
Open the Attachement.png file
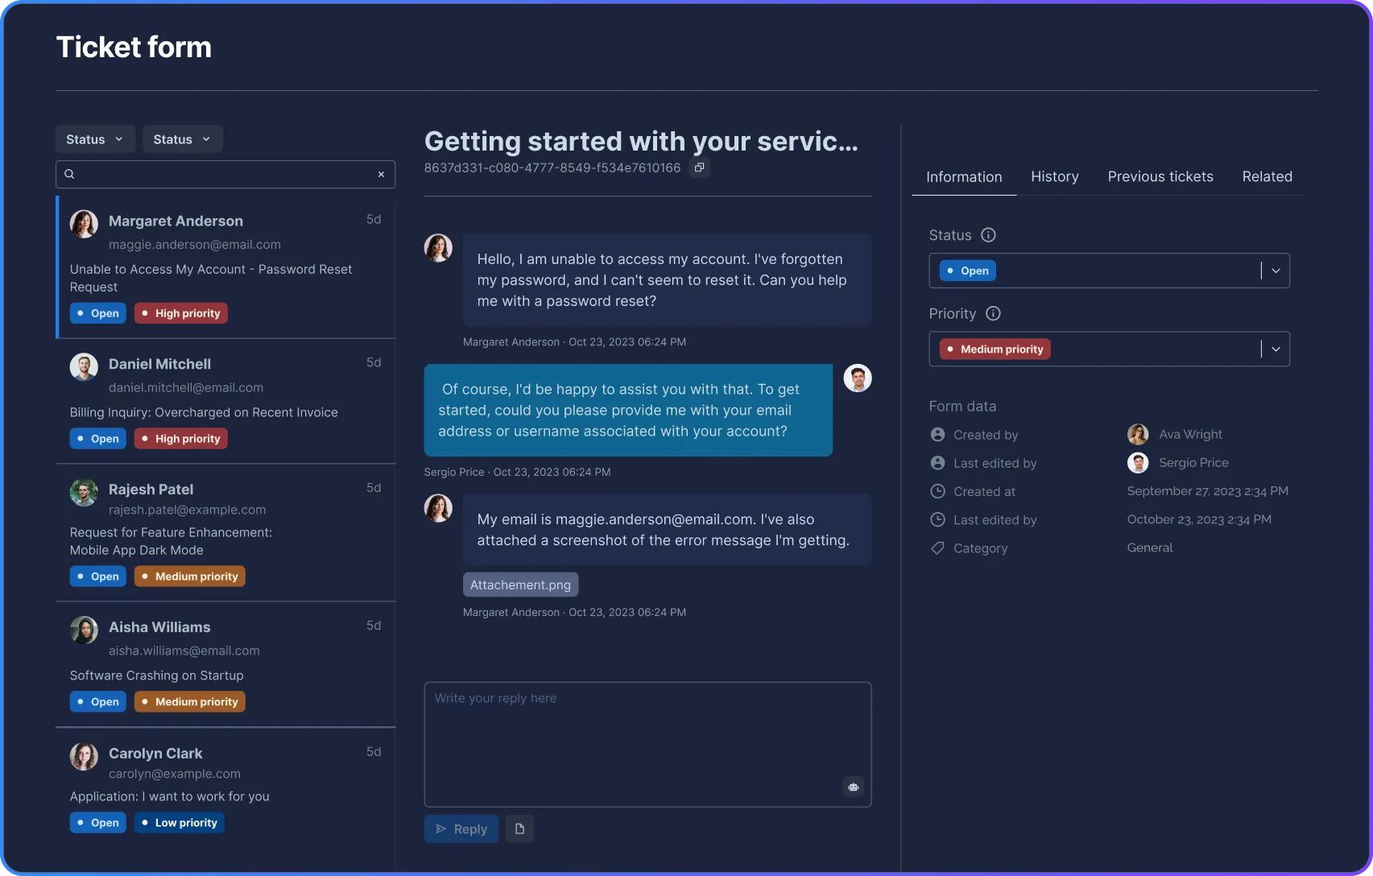click(520, 585)
